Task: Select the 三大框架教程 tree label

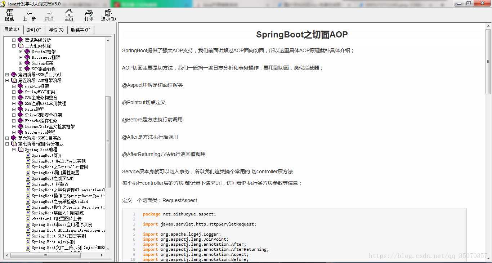Action: pos(38,46)
